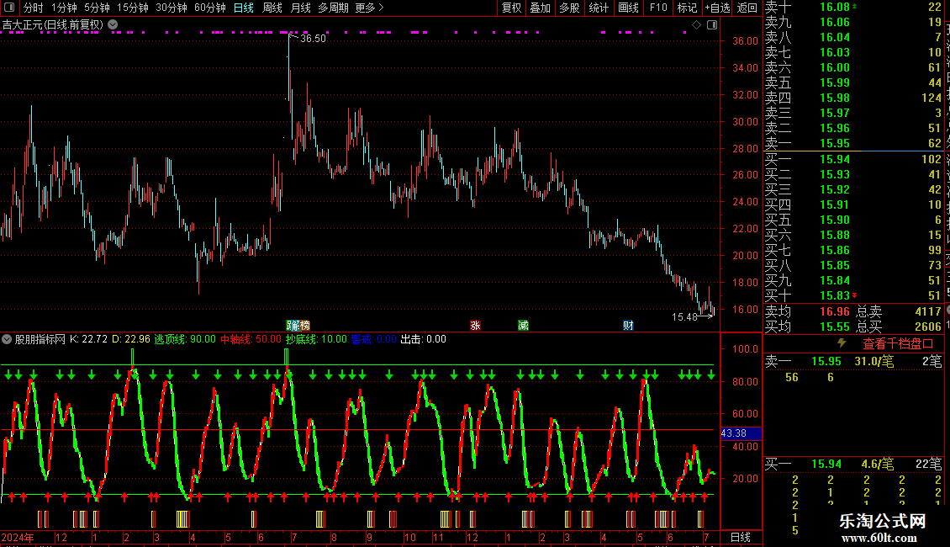
Task: Expand dropdown next to 吉大正元 title
Action: point(113,25)
